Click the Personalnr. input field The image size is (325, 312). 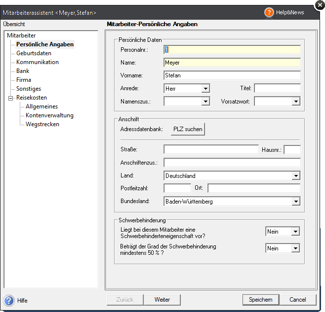click(232, 50)
